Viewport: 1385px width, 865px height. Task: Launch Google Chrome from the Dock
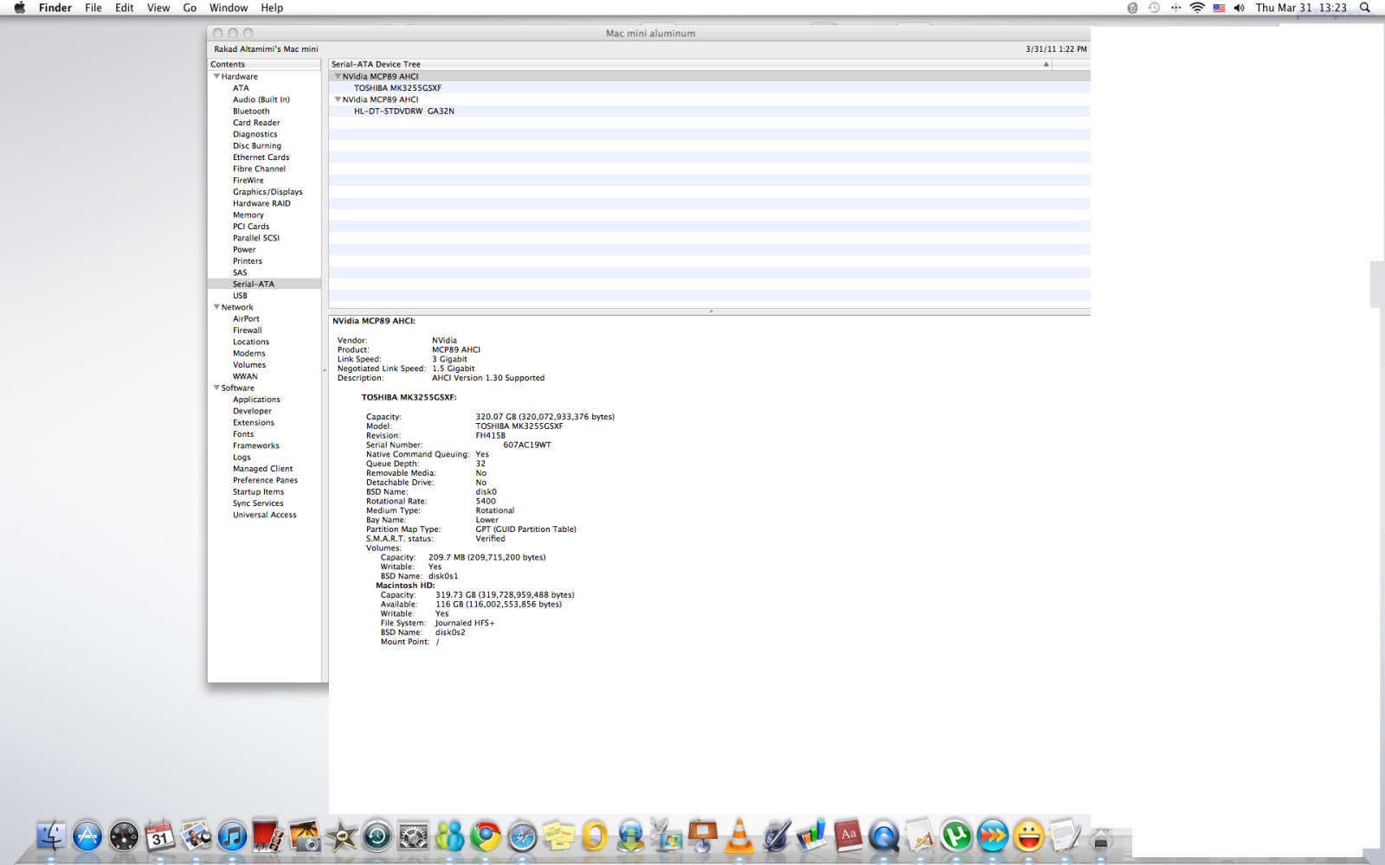click(x=486, y=836)
